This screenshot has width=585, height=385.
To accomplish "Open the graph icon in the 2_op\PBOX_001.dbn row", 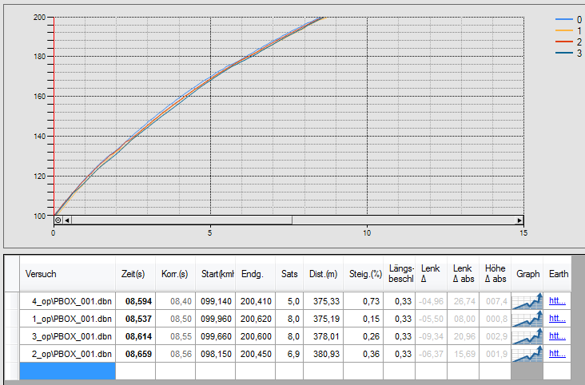I will click(527, 354).
